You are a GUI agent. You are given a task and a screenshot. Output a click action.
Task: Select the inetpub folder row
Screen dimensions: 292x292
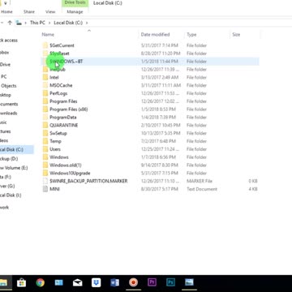150,70
